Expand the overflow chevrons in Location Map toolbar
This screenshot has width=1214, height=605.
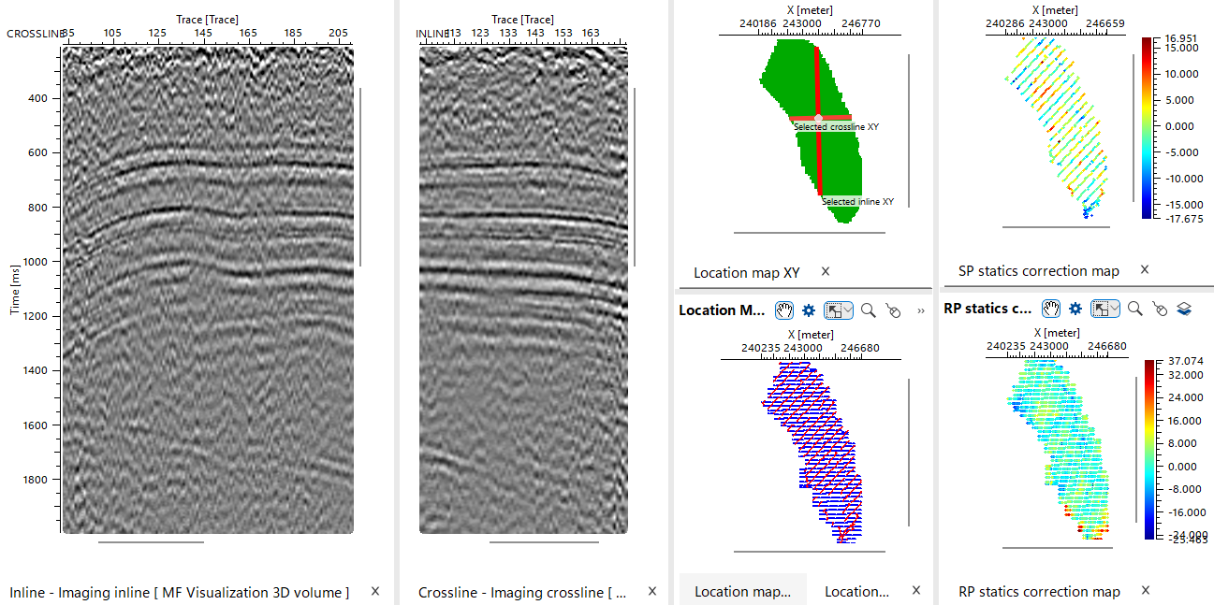pos(921,310)
